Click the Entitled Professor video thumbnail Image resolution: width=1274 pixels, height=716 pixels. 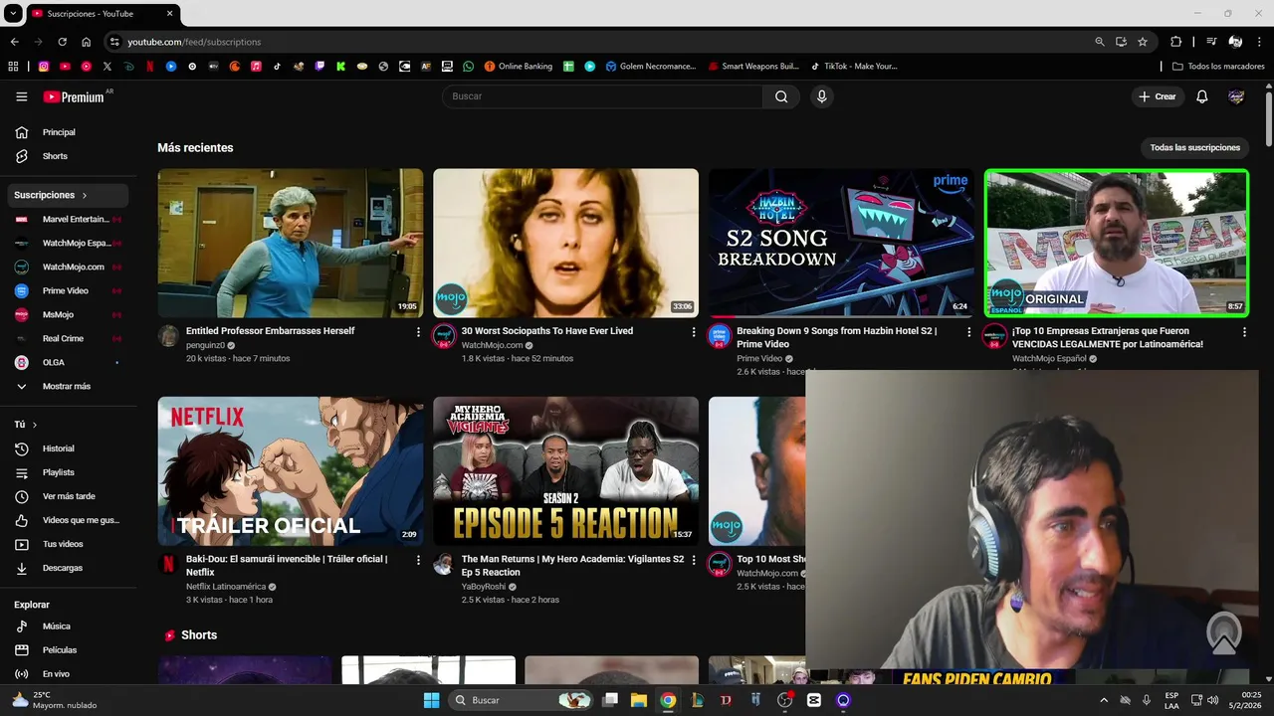(x=291, y=243)
